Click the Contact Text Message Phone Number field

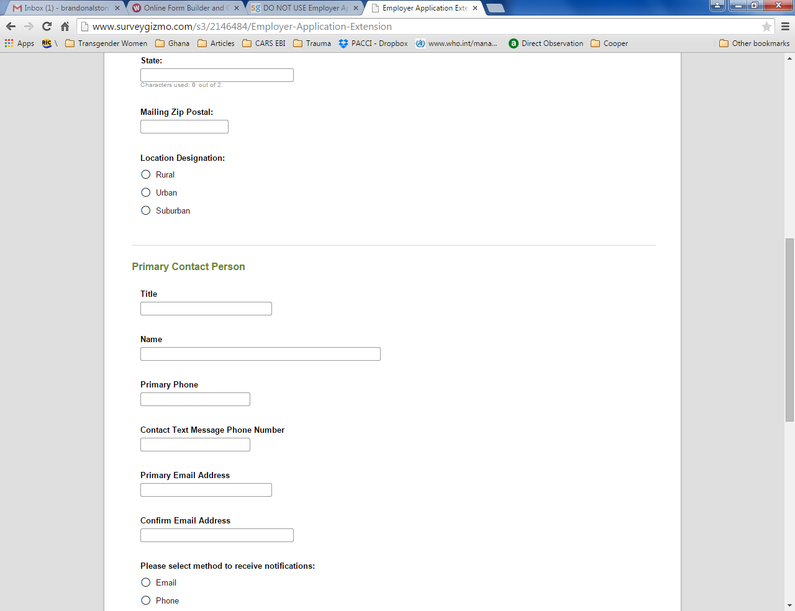(195, 445)
